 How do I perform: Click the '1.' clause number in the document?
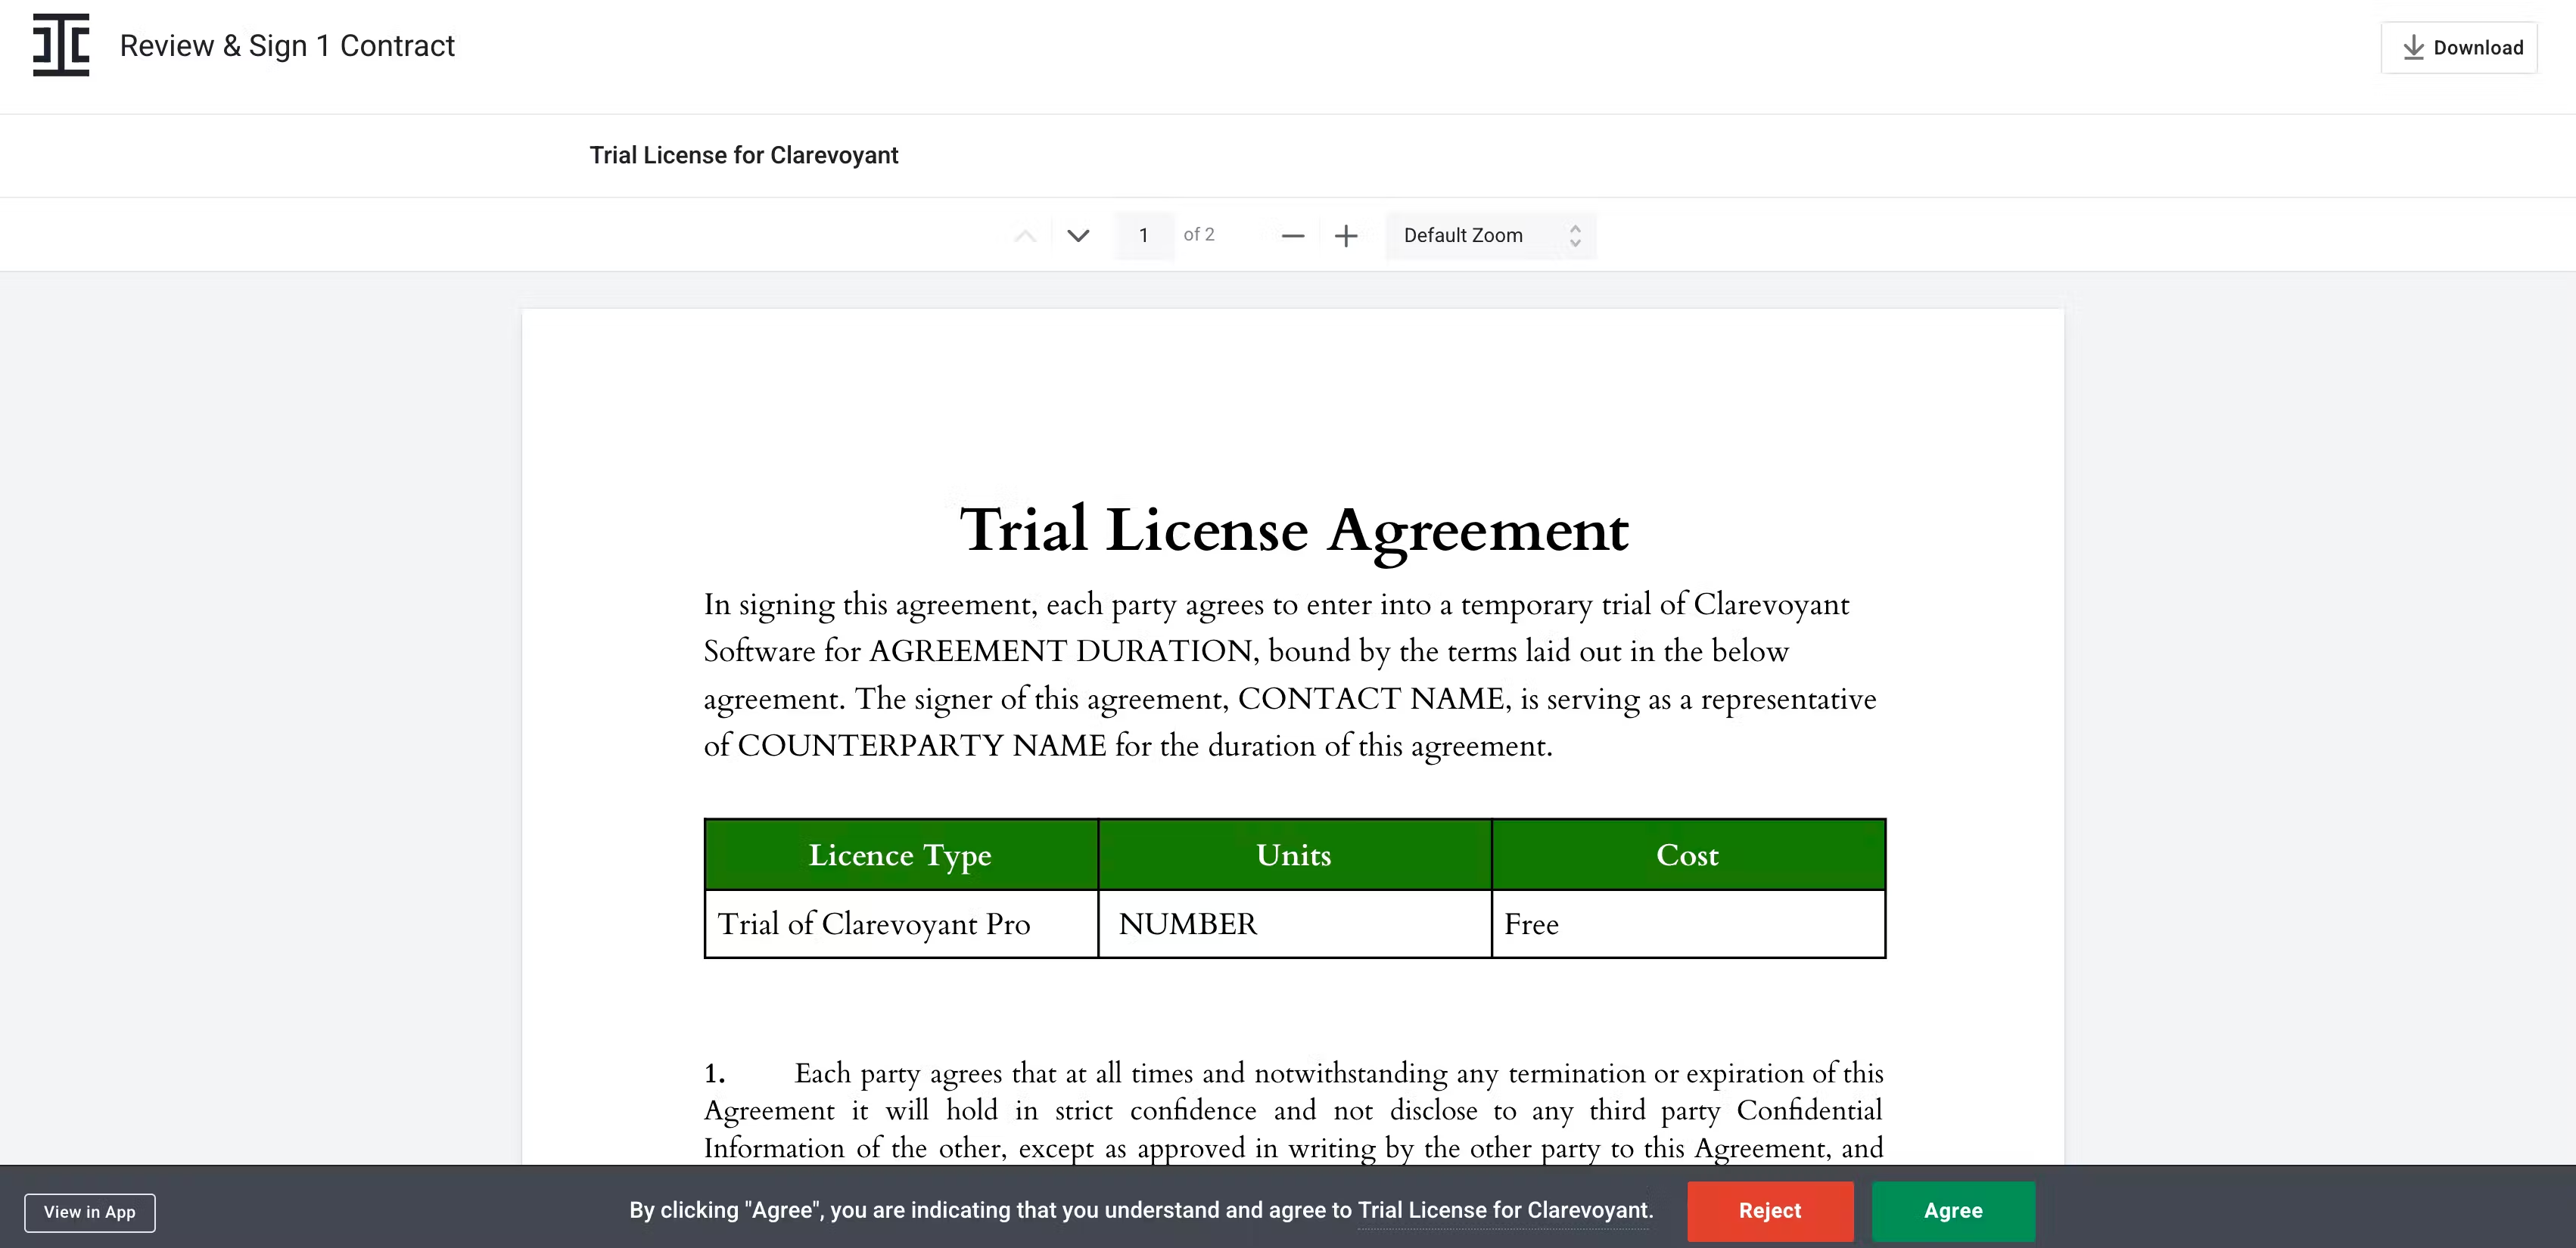coord(714,1074)
